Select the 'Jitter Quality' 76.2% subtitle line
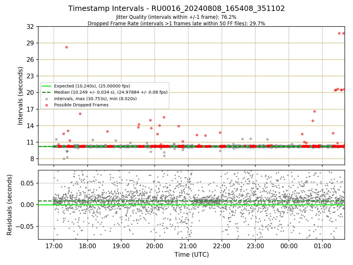 tap(176, 17)
